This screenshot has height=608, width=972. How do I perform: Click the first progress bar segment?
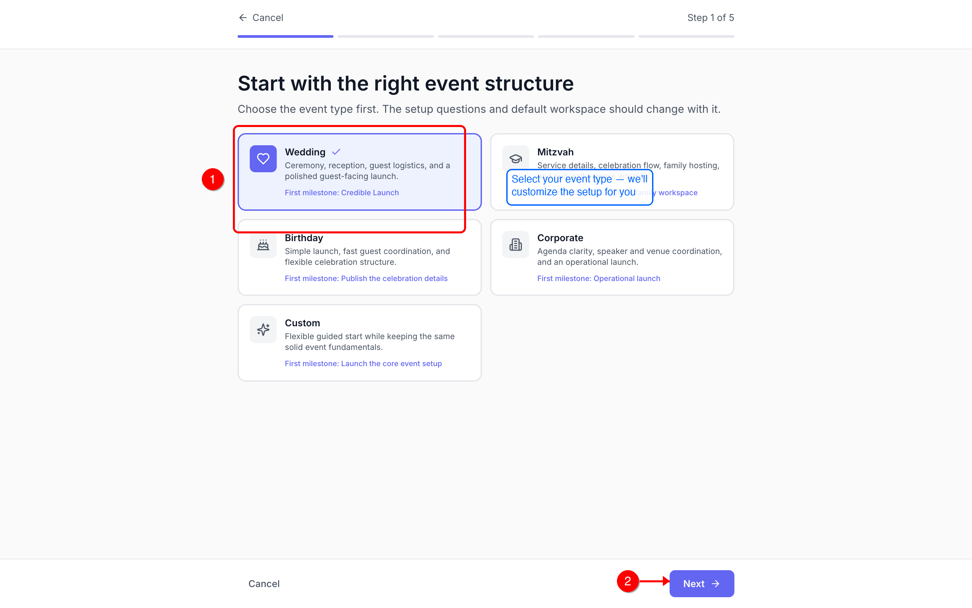(285, 36)
